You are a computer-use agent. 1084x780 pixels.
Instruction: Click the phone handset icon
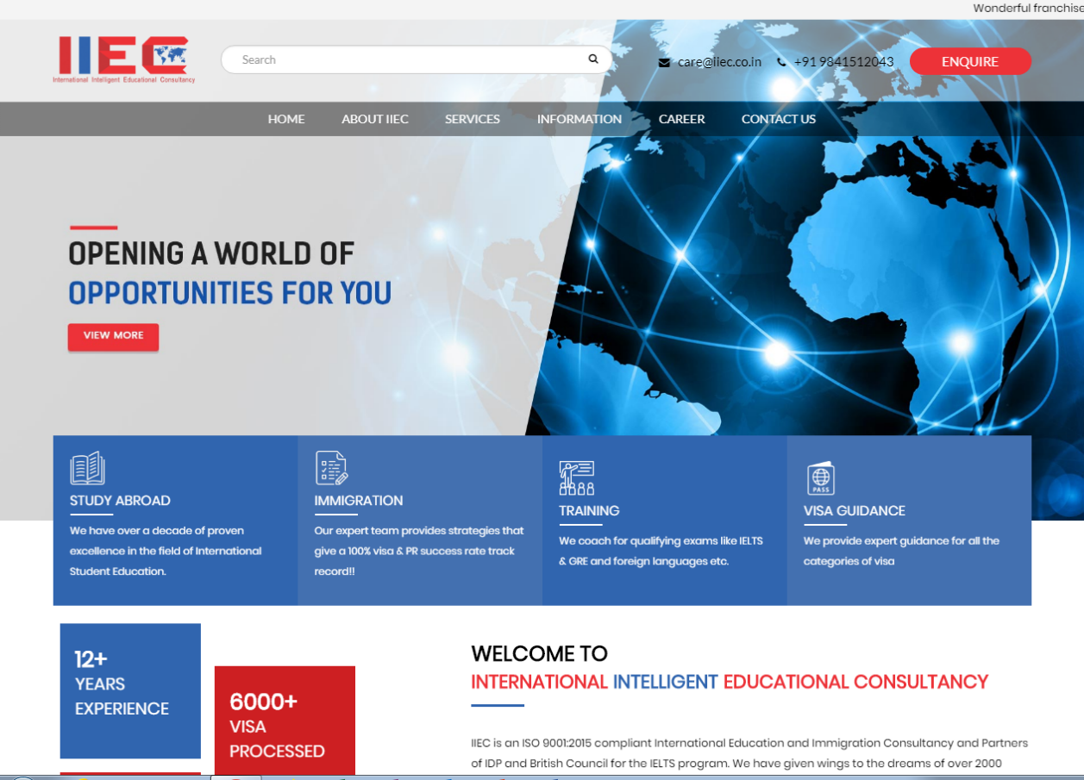click(x=781, y=62)
